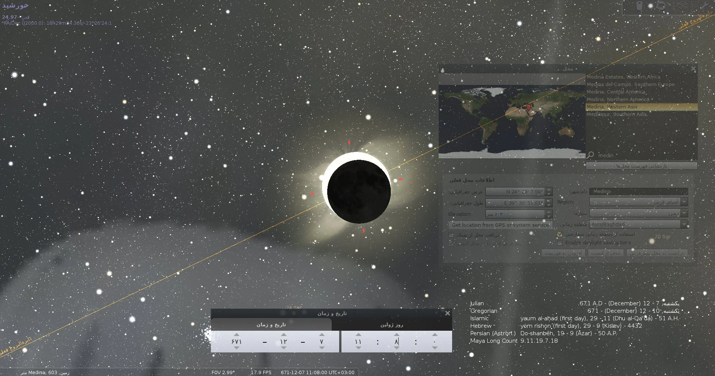This screenshot has width=715, height=376.
Task: Open the Region dropdown
Action: pyautogui.click(x=638, y=202)
